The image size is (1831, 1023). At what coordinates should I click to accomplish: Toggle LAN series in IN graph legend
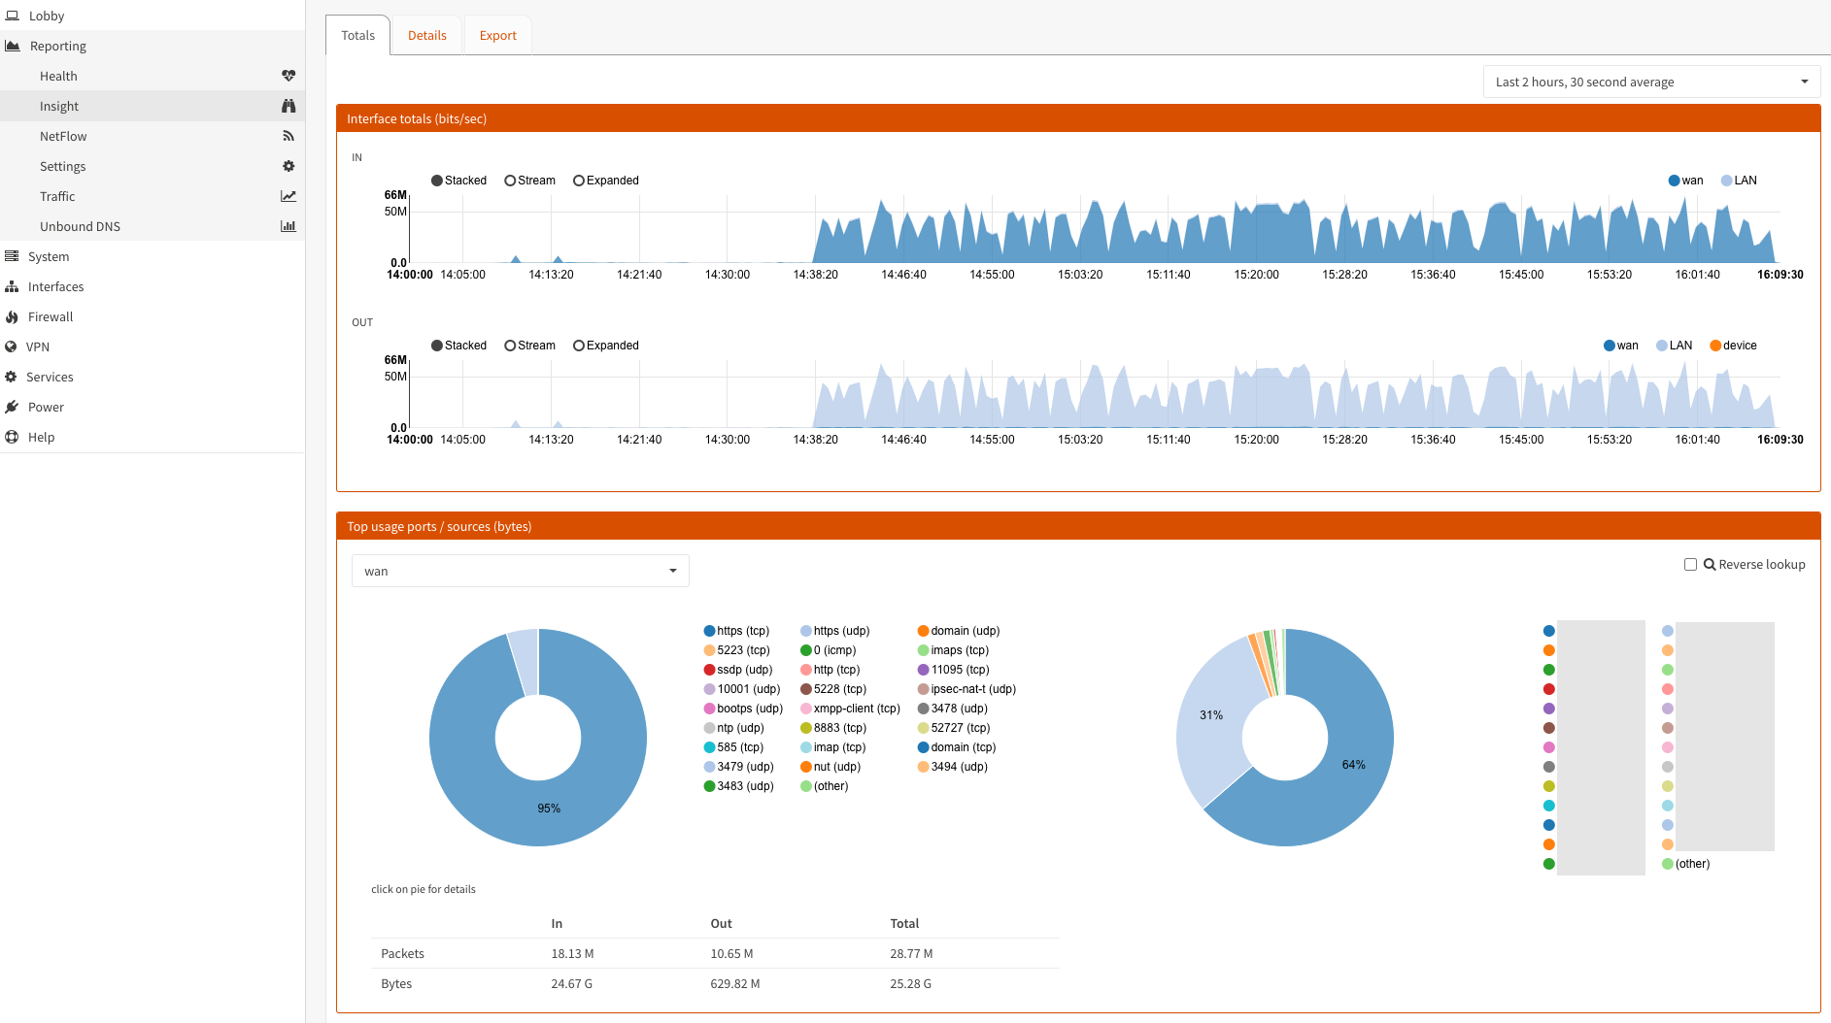(1739, 181)
